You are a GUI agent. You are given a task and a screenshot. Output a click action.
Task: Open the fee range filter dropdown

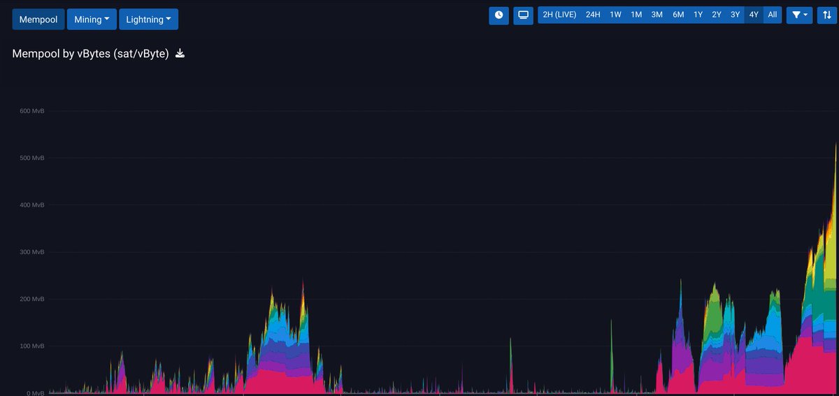click(x=800, y=15)
